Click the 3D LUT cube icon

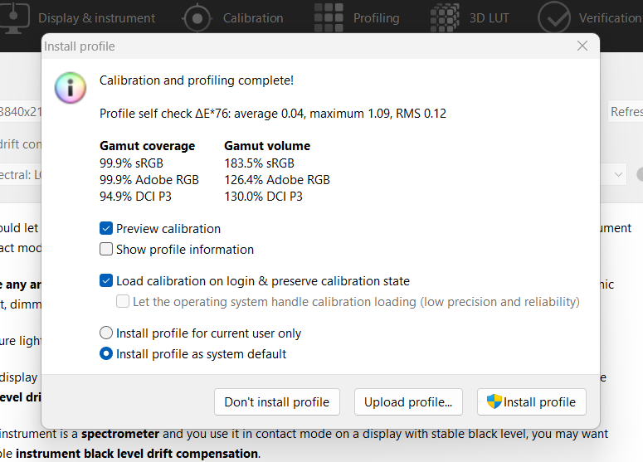(446, 17)
